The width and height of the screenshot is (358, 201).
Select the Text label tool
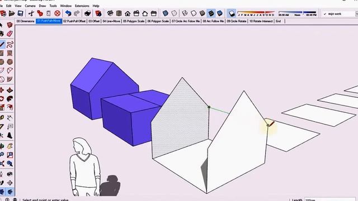10,126
